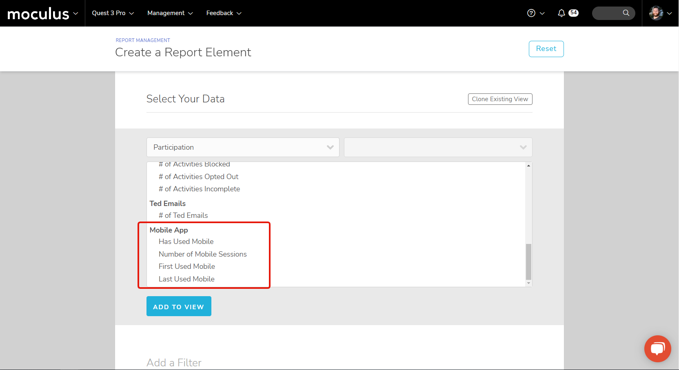Expand the Quest 3 Pro menu

tap(113, 13)
